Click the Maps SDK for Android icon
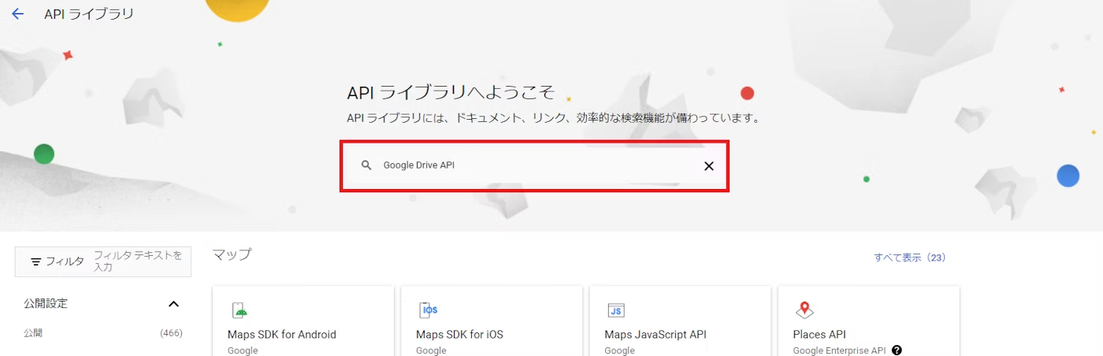1103x356 pixels. tap(240, 310)
